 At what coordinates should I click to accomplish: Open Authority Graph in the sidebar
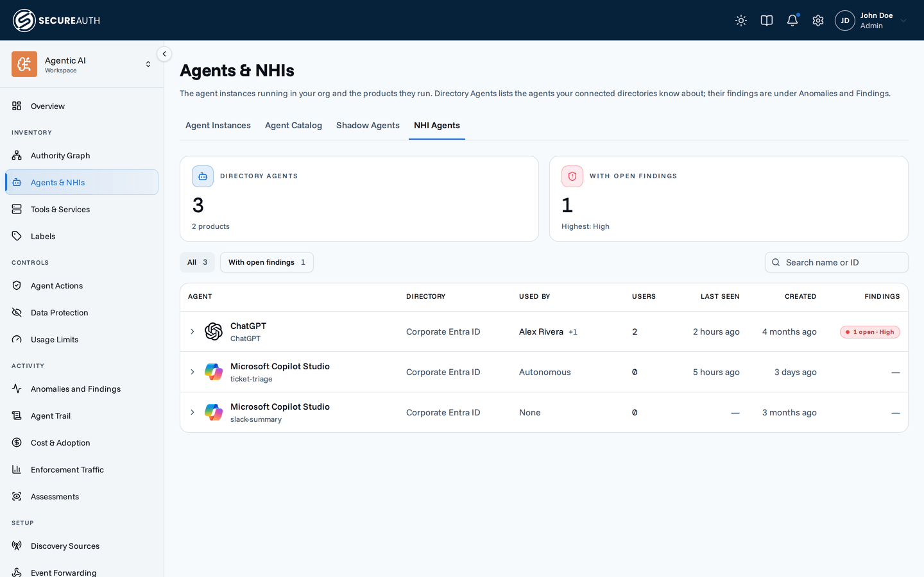click(x=81, y=155)
